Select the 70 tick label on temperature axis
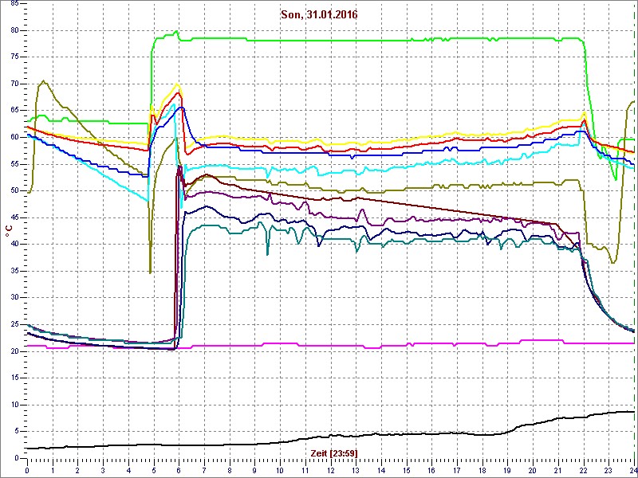Viewport: 638px width, 478px height. [14, 84]
